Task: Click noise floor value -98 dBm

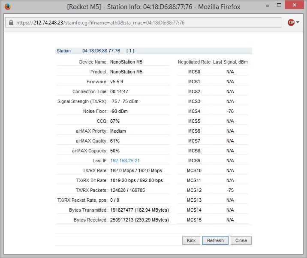Action: [119, 111]
